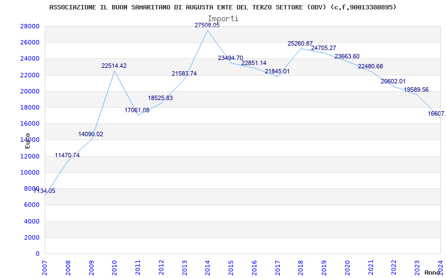Click the x-axis year label 2013
Viewport: 446px width, 278px height.
[x=185, y=268]
